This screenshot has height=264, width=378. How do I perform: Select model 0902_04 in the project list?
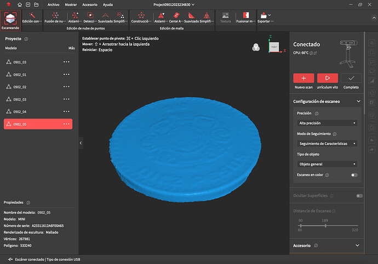pos(38,112)
